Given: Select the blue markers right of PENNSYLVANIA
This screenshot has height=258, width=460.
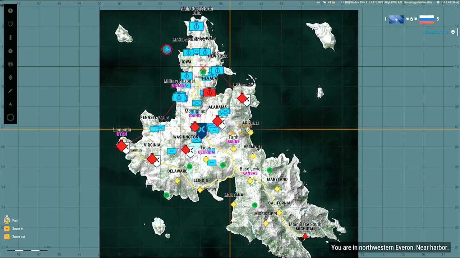Looking at the screenshot, I should 157,128.
